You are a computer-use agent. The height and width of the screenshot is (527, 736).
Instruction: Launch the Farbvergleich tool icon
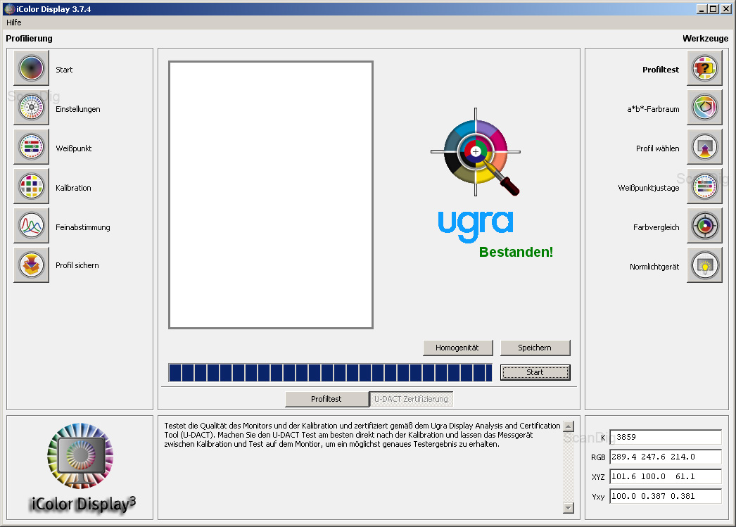(704, 226)
